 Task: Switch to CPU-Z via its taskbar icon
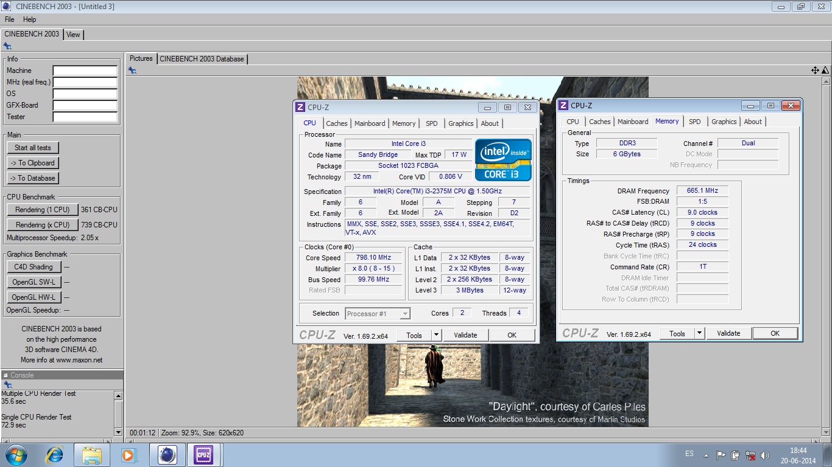point(203,455)
